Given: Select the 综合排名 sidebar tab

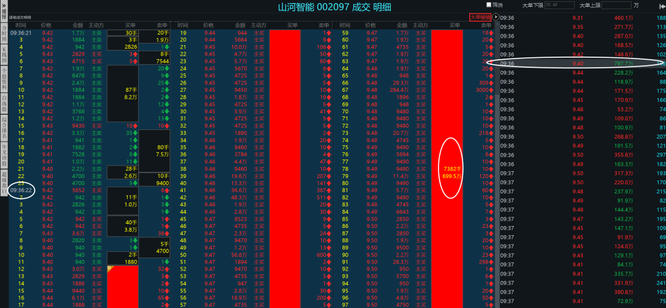Looking at the screenshot, I should 4,126.
